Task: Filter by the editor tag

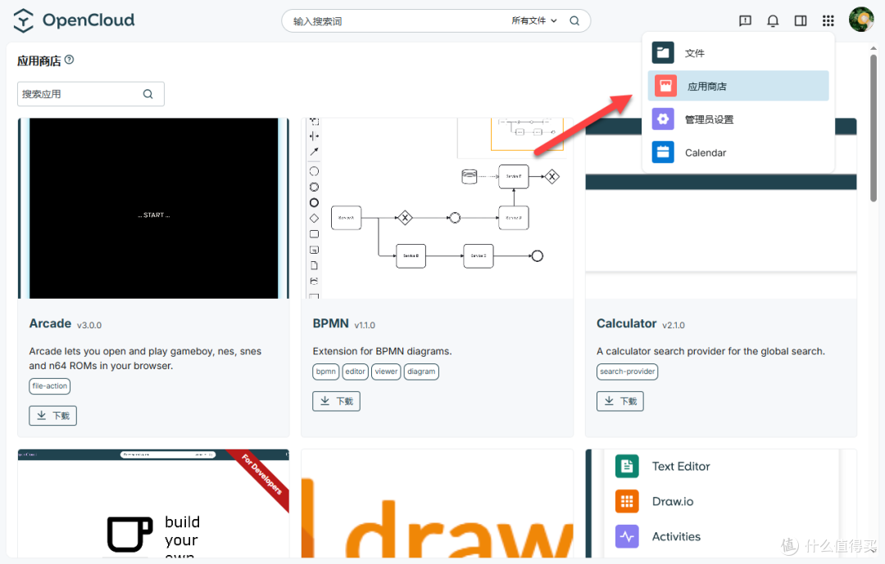Action: [x=355, y=372]
